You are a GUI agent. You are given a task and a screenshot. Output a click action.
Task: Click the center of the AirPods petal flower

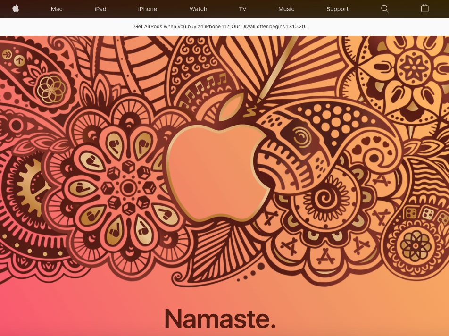tap(128, 188)
